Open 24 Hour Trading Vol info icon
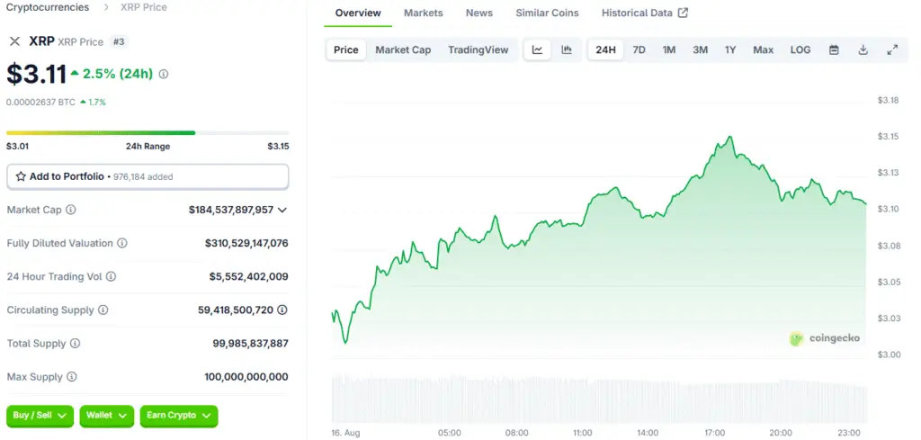 click(111, 276)
